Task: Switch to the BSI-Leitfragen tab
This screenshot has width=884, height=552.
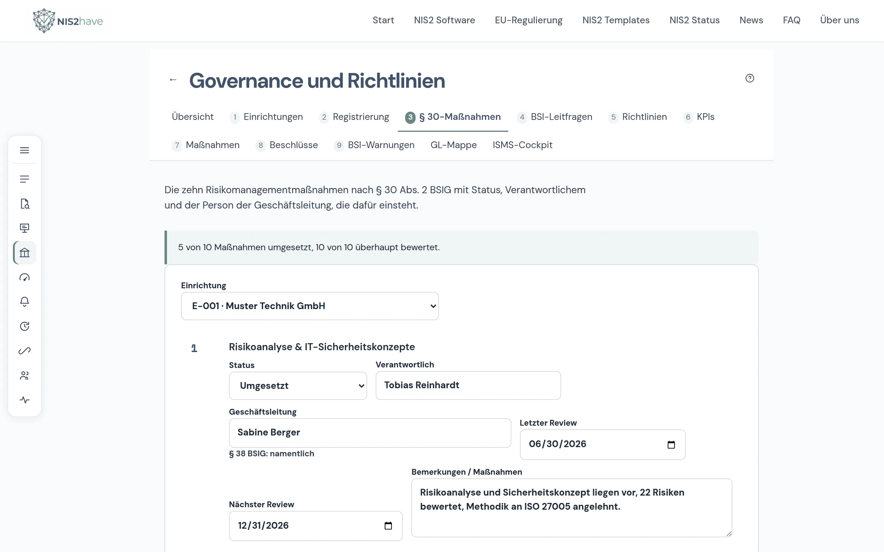Action: 555,117
